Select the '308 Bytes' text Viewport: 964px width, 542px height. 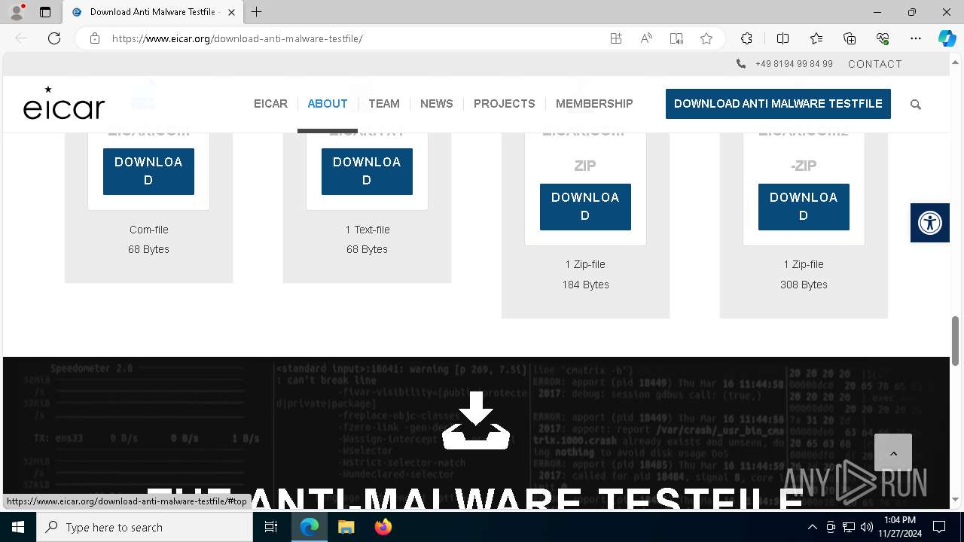pyautogui.click(x=804, y=285)
